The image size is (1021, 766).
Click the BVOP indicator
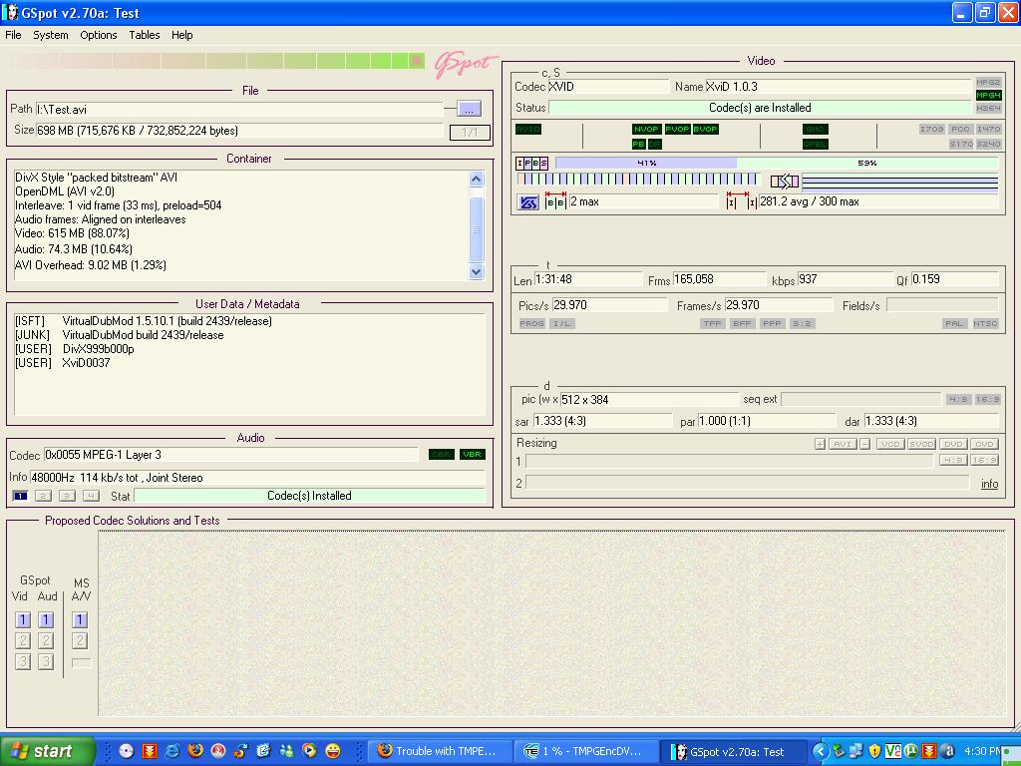[x=705, y=129]
